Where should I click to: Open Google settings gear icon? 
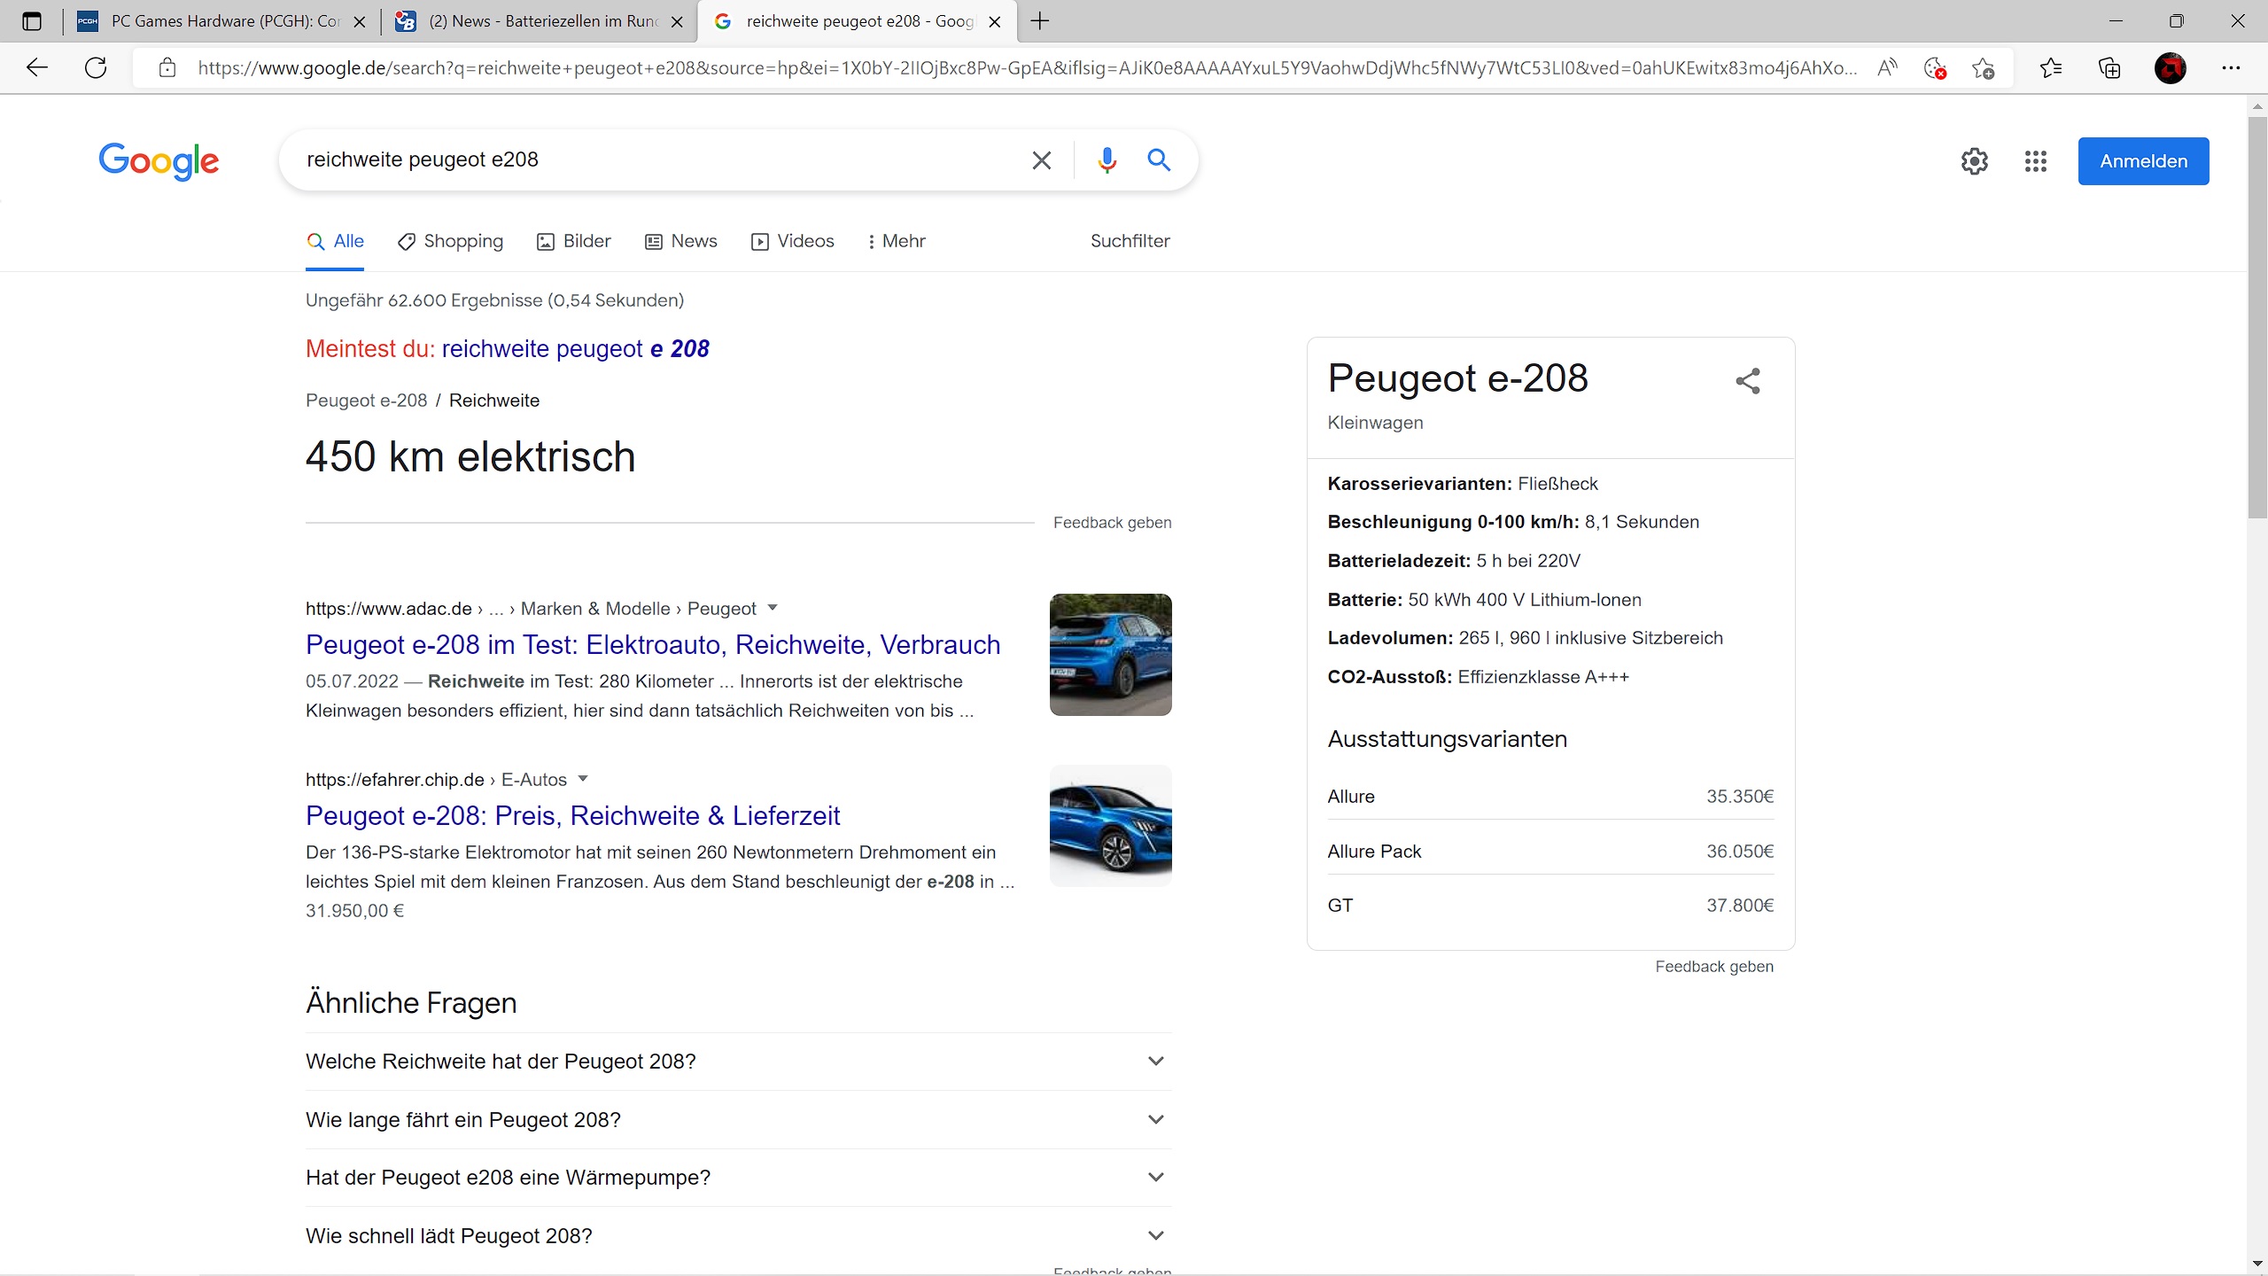click(1974, 161)
